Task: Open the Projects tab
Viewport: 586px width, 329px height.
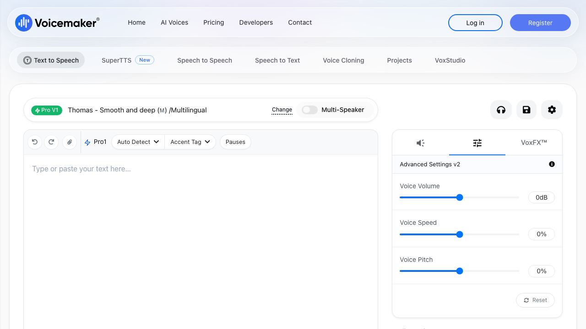Action: tap(399, 60)
